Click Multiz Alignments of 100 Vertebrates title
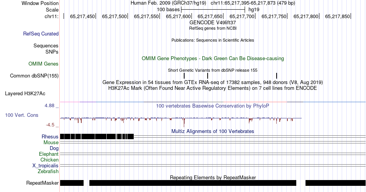This screenshot has height=192, width=366. tap(213, 131)
